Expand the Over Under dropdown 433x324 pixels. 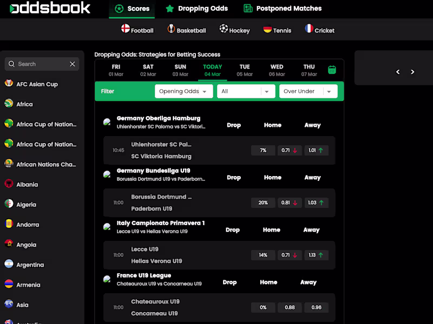[309, 91]
